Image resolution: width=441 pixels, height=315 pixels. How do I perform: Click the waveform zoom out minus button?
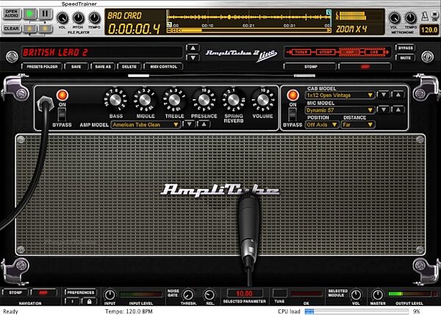[169, 30]
